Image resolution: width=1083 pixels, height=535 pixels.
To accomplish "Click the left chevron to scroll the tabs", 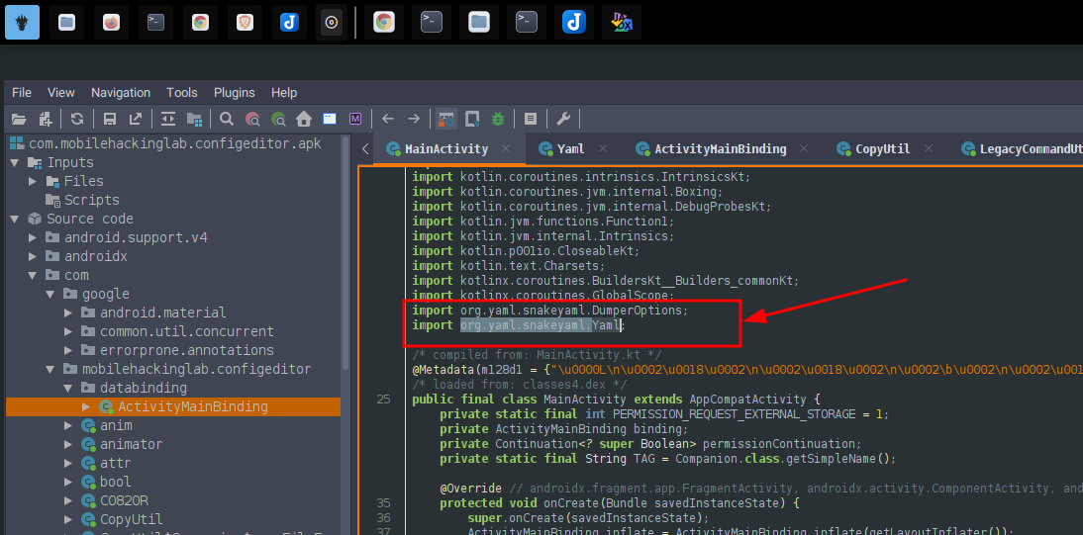I will 365,149.
